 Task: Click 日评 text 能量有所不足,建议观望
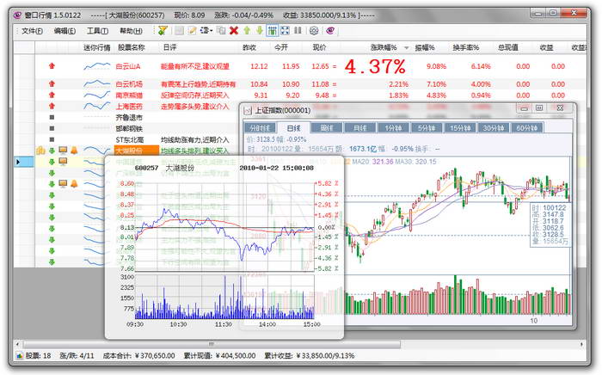click(194, 66)
